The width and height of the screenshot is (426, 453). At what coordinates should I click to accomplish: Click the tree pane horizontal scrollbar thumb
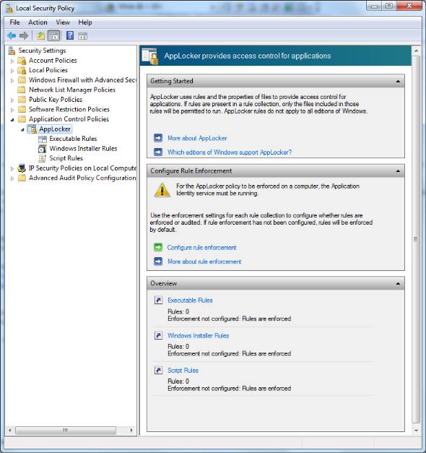coord(66,430)
